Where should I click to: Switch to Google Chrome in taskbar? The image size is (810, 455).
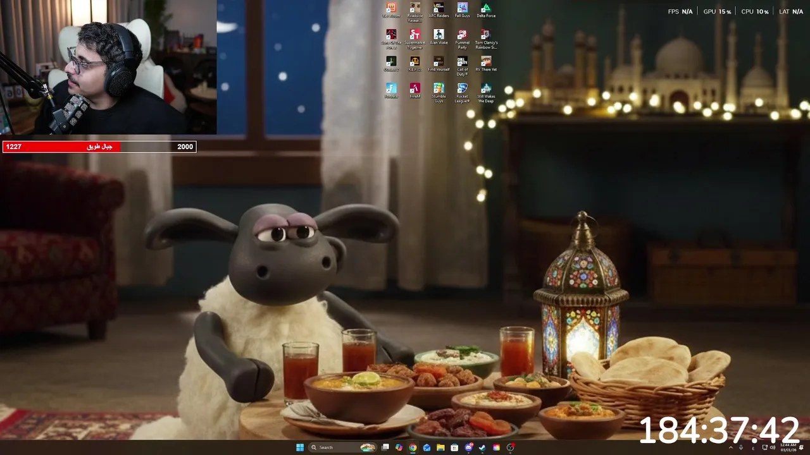[x=413, y=447]
